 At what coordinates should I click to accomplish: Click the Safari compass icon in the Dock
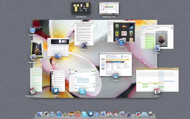coord(52,114)
